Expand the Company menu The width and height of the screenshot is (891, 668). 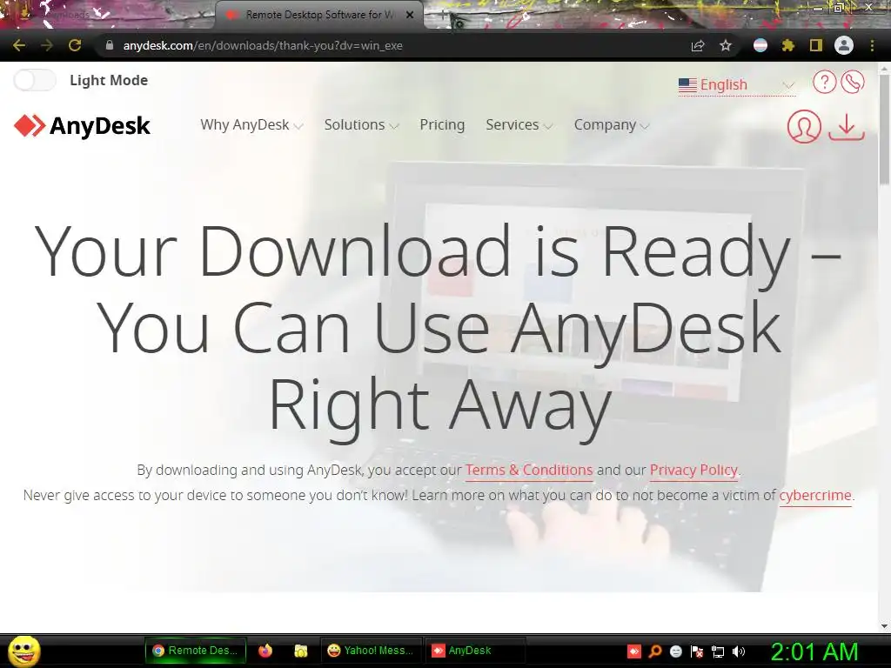click(x=611, y=125)
